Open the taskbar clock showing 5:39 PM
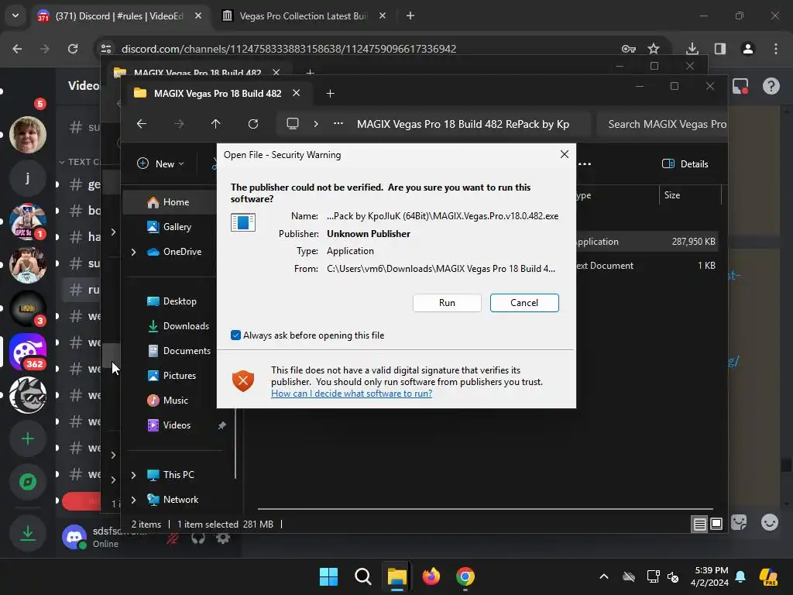The image size is (793, 595). click(x=710, y=576)
